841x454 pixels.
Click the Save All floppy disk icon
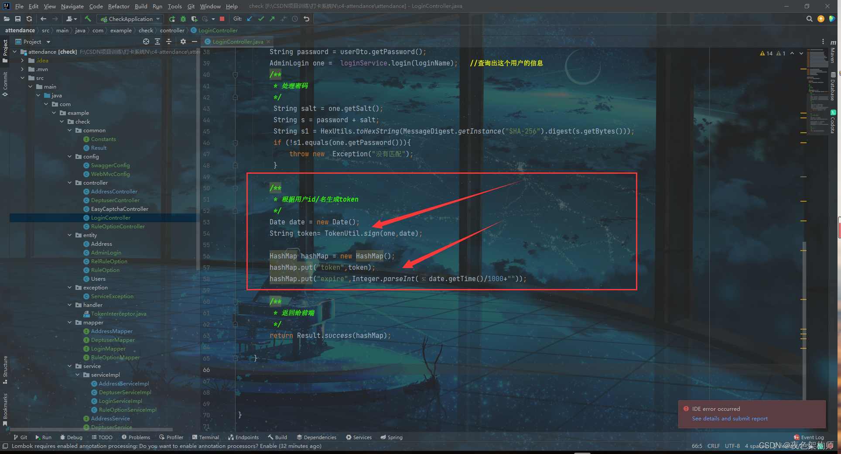point(18,19)
